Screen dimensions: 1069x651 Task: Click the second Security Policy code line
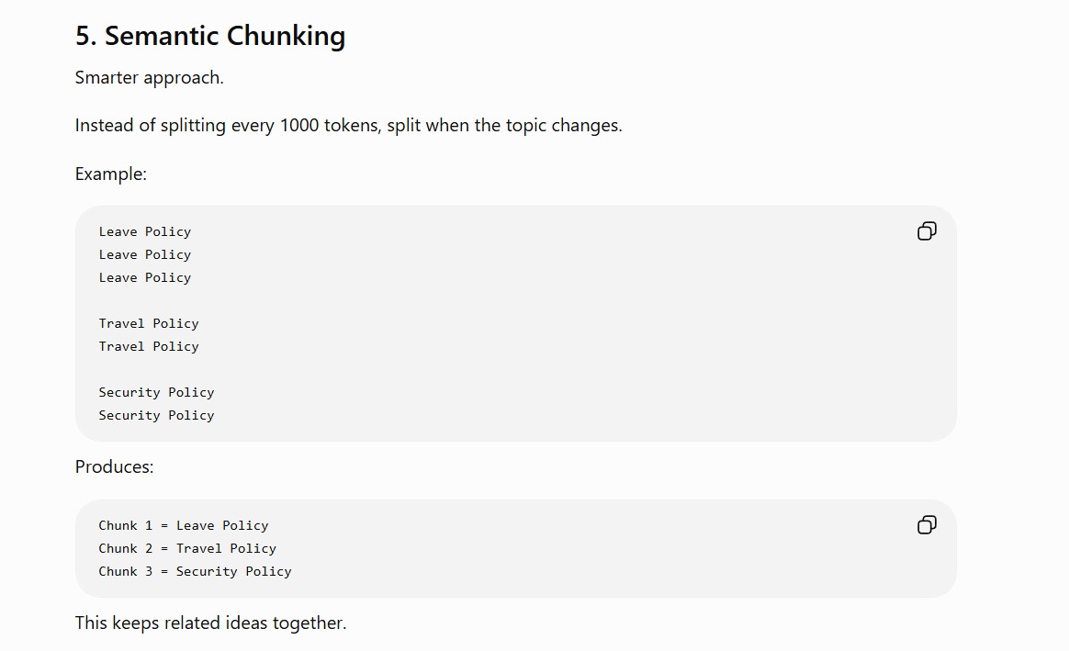156,416
